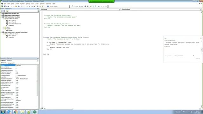Switch to the Categorized properties tab
The image size is (203, 114).
coord(11,63)
